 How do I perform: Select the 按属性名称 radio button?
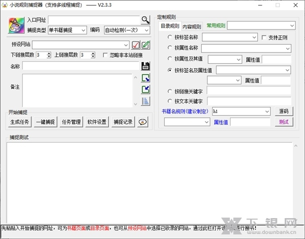[x=170, y=47]
